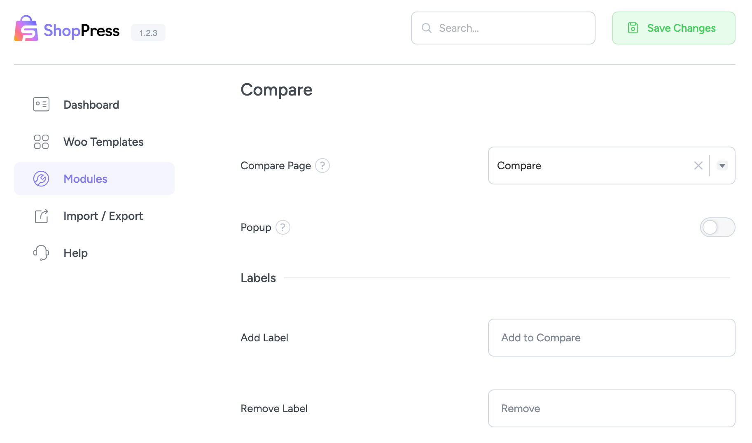
Task: Click the save icon inside Save Changes button
Action: (x=633, y=28)
